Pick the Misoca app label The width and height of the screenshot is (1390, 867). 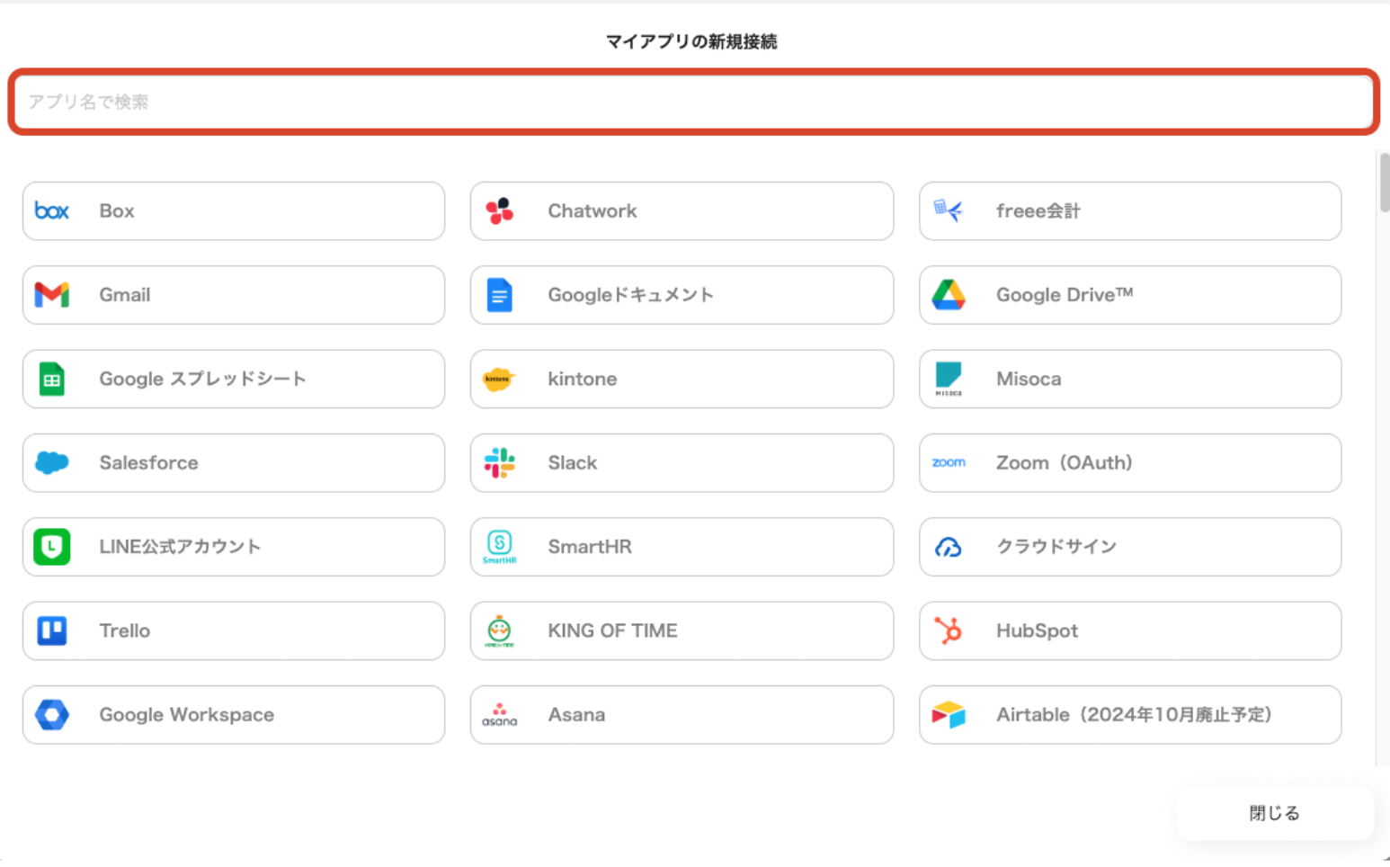click(x=1029, y=379)
